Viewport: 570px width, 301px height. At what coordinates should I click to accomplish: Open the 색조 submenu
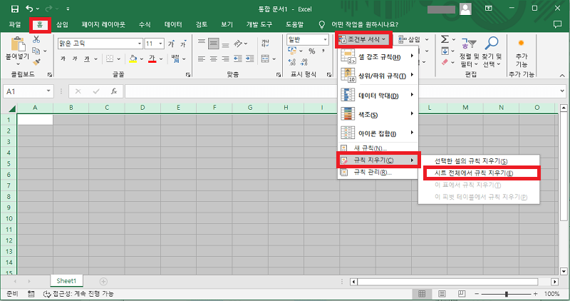(x=378, y=114)
